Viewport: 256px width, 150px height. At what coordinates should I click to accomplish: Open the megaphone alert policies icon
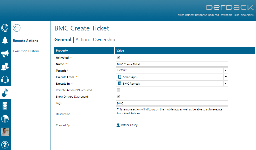pos(5,54)
